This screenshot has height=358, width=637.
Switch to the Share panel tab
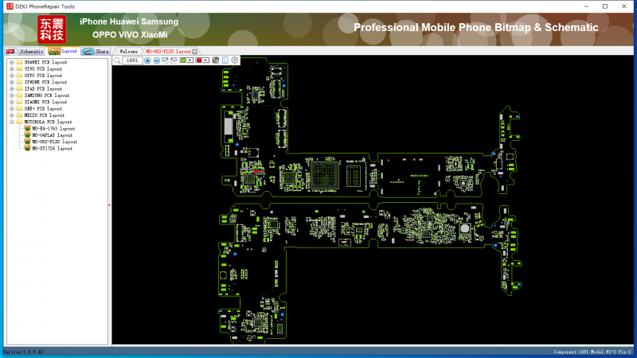(95, 51)
